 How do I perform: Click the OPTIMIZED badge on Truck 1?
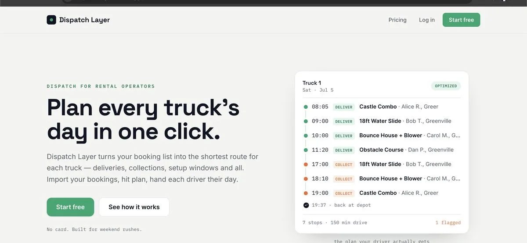click(x=446, y=86)
